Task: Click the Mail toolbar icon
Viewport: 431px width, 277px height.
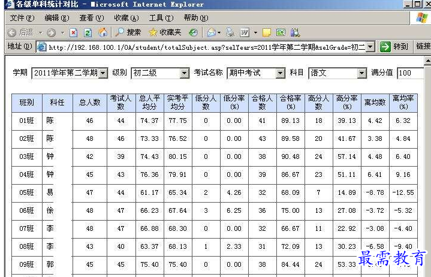Action: click(x=211, y=32)
